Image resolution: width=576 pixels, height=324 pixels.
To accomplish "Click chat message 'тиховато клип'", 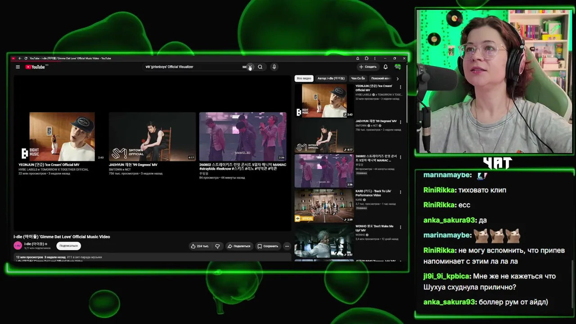I will [482, 190].
